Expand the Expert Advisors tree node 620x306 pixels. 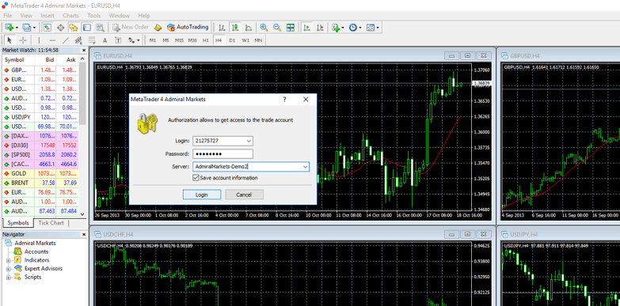tap(8, 269)
